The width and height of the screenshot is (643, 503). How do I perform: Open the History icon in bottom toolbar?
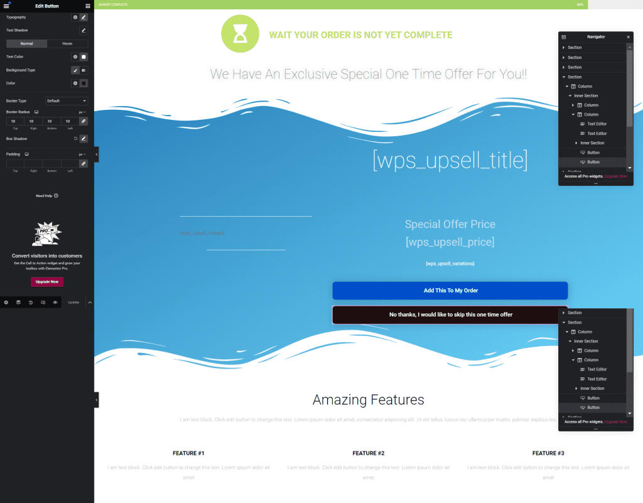(31, 303)
